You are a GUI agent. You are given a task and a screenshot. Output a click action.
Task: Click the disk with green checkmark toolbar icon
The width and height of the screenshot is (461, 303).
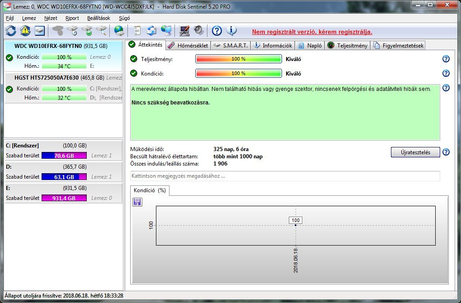coord(87,31)
